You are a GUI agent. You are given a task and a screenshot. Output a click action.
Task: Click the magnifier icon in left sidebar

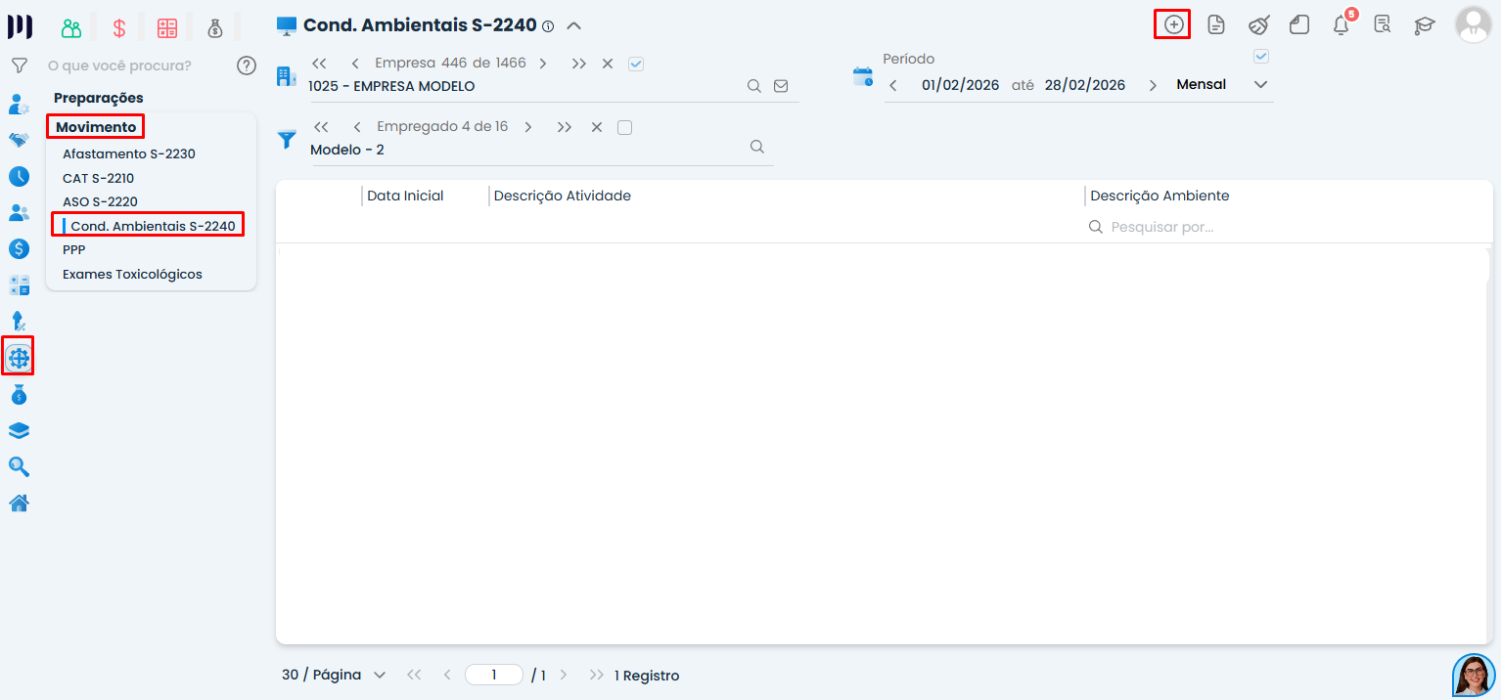click(19, 467)
